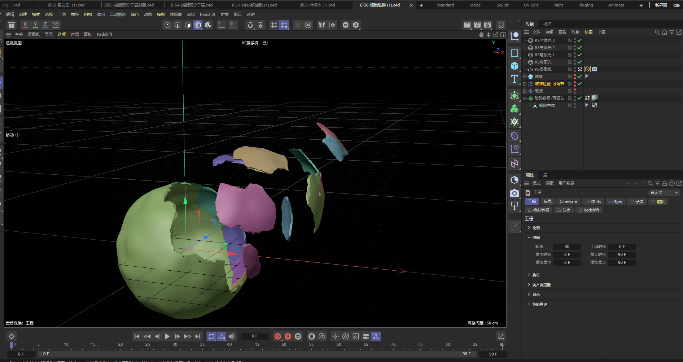Open the 待办事项 project tab

[538, 210]
